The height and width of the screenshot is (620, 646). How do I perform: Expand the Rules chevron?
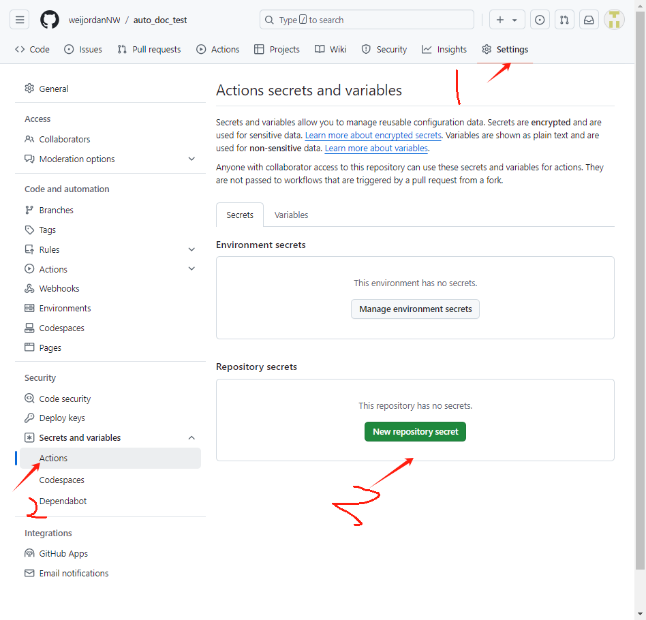pyautogui.click(x=191, y=249)
